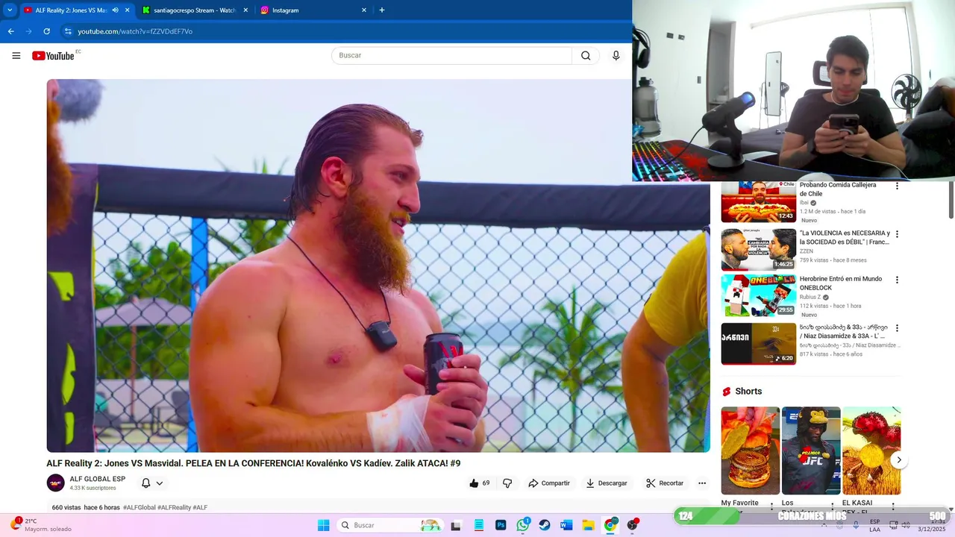Open Photoshop from the taskbar

(501, 525)
